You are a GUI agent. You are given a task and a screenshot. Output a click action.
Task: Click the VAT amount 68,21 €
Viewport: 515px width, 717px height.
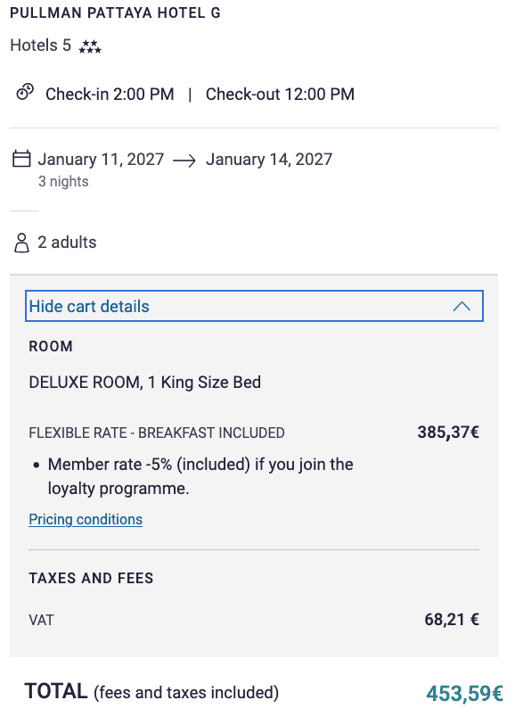pyautogui.click(x=449, y=620)
